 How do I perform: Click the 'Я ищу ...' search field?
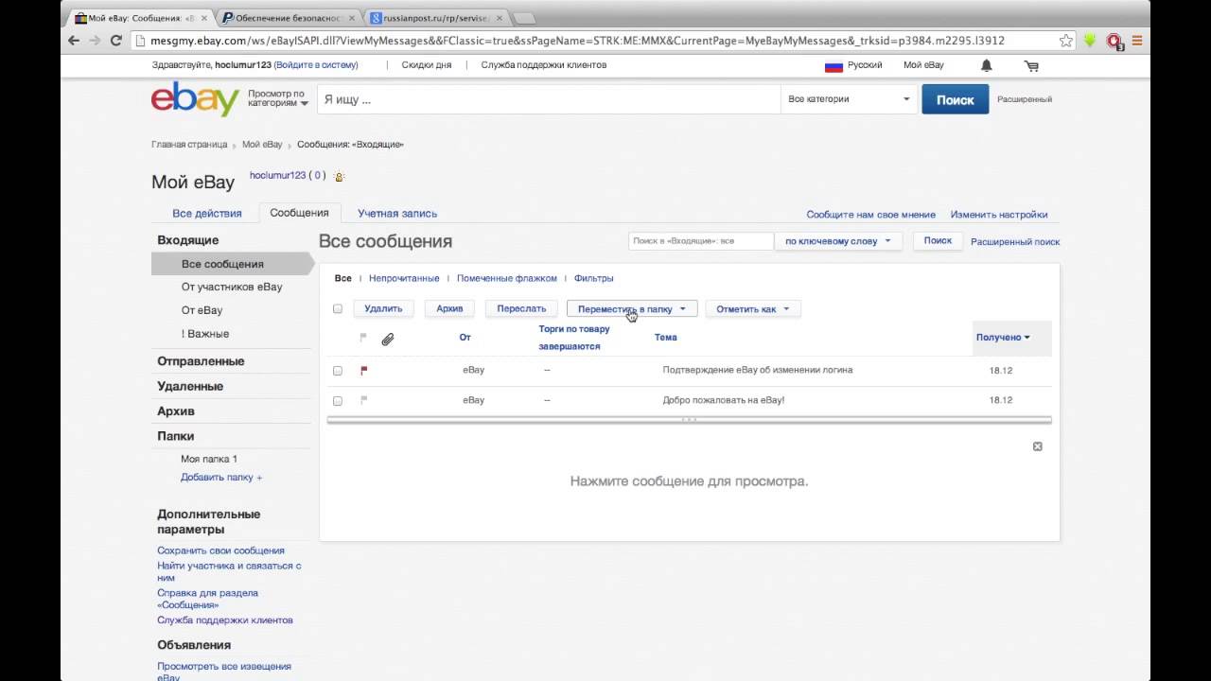point(549,99)
